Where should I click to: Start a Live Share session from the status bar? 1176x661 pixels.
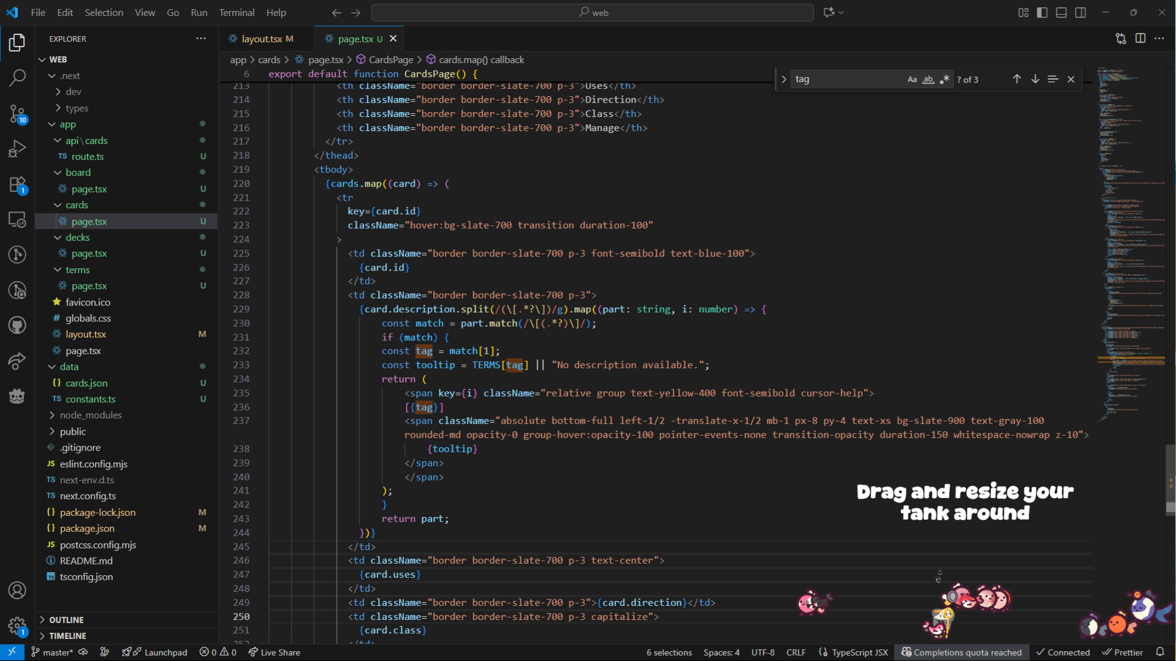[274, 652]
